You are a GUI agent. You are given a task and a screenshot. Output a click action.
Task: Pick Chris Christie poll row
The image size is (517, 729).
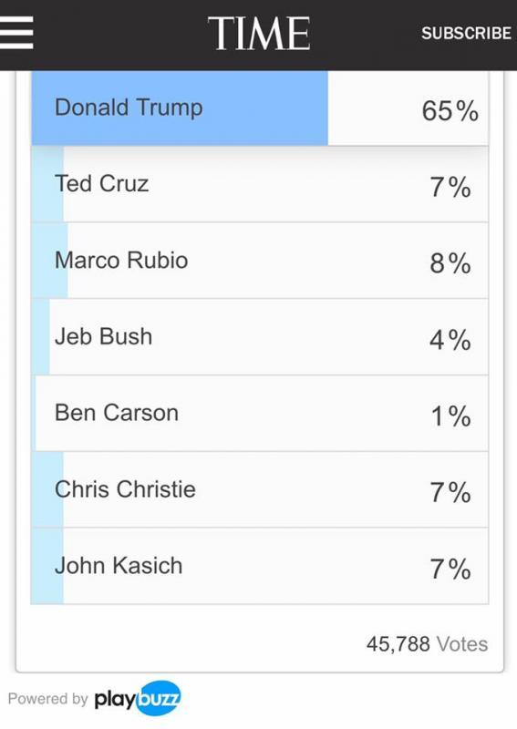point(260,489)
